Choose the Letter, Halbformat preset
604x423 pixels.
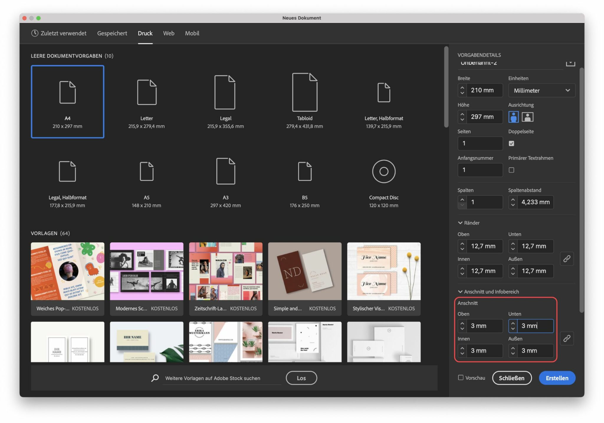384,102
